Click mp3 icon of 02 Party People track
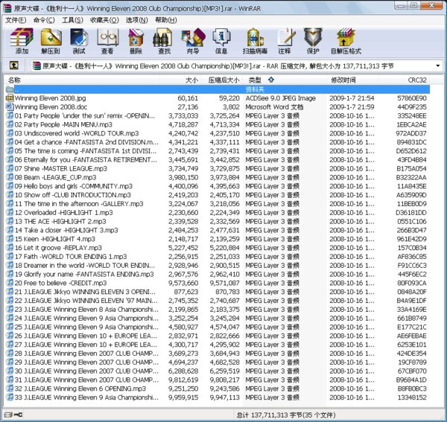The width and height of the screenshot is (447, 422). pyautogui.click(x=10, y=124)
